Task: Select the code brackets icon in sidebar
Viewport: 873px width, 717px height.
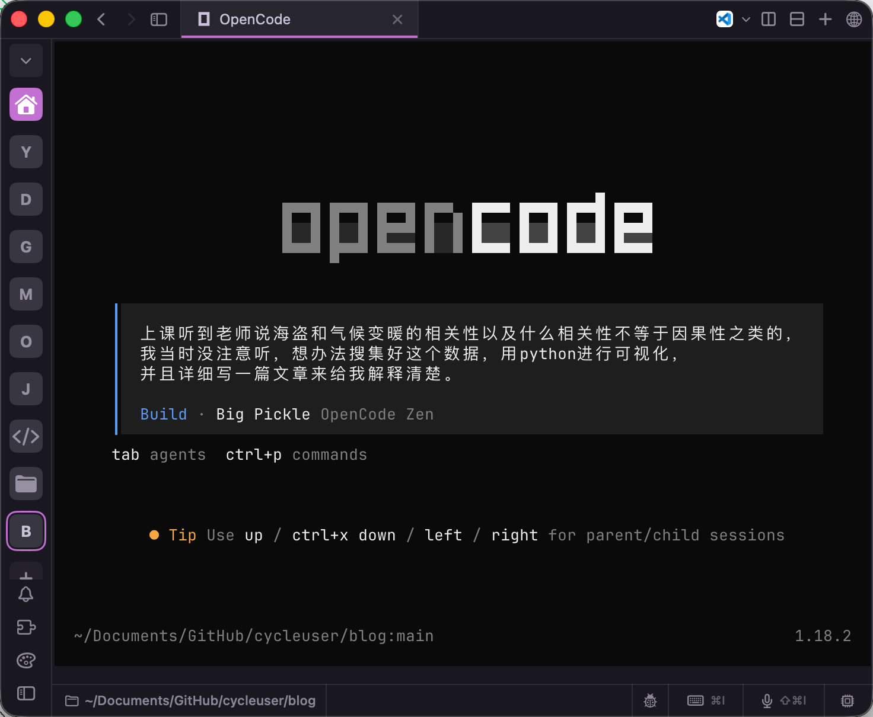Action: (x=26, y=437)
